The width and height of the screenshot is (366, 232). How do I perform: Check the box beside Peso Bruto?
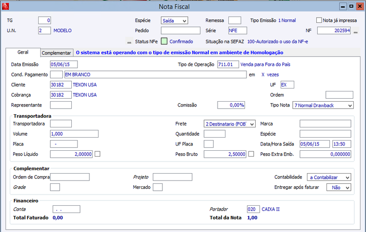click(x=251, y=154)
